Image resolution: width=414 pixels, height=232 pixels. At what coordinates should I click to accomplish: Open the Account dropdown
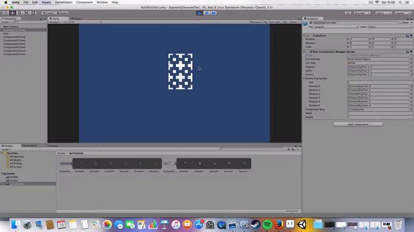pos(362,13)
